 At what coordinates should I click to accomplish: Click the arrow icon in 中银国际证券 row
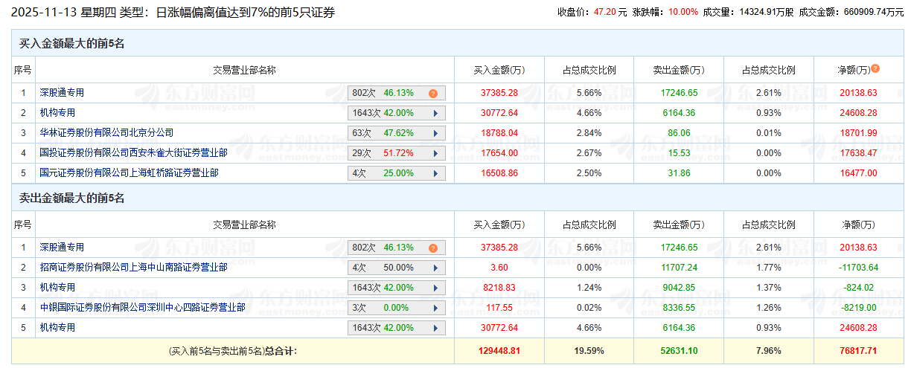click(435, 307)
